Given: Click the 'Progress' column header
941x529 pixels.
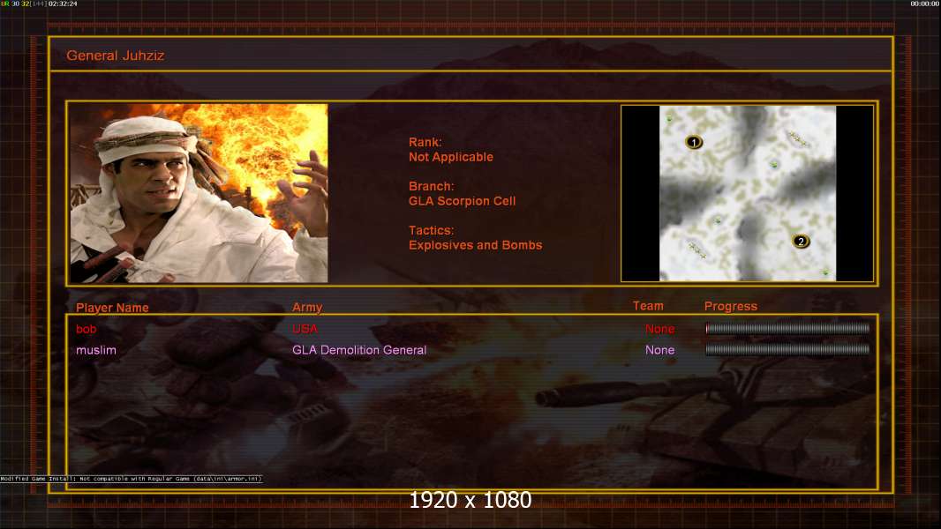Looking at the screenshot, I should pyautogui.click(x=730, y=306).
